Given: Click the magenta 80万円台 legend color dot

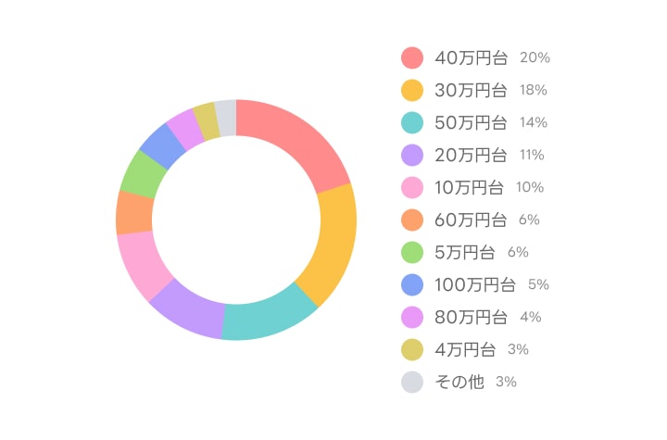Looking at the screenshot, I should 412,317.
